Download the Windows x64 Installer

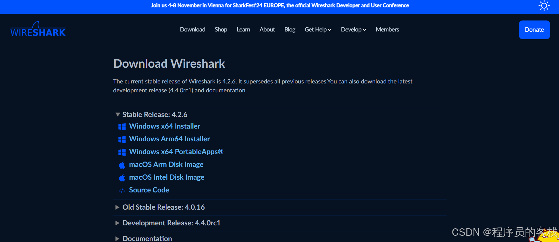pyautogui.click(x=165, y=126)
